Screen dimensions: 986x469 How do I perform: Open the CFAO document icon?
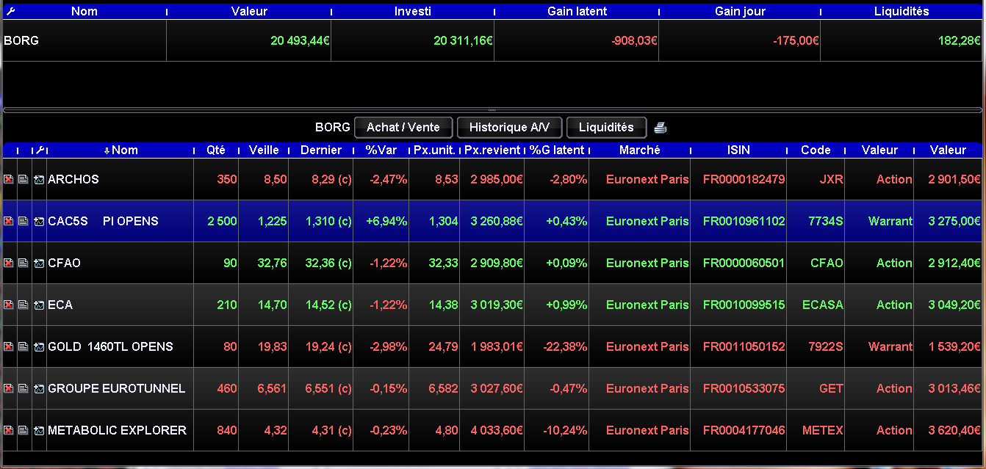pyautogui.click(x=24, y=263)
